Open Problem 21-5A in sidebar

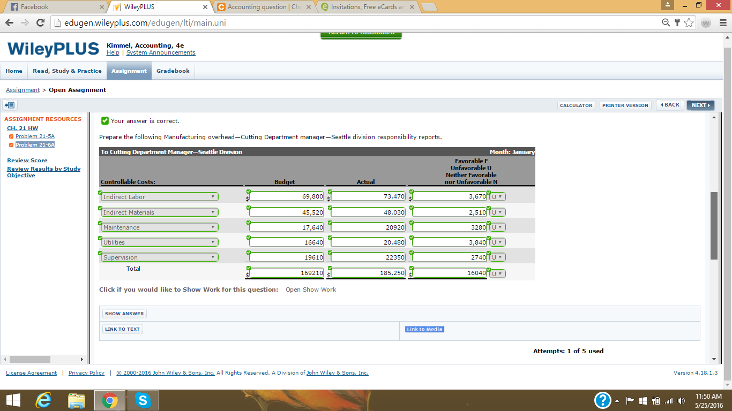tap(35, 136)
